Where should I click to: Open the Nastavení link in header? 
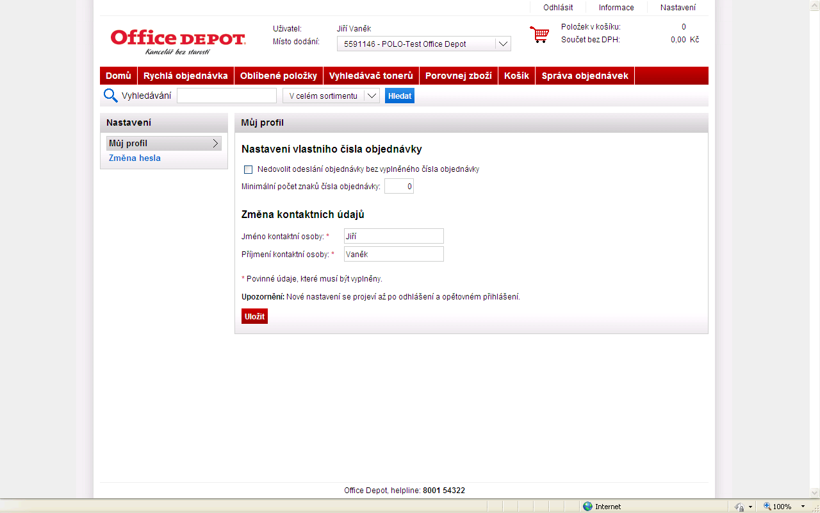pyautogui.click(x=678, y=8)
